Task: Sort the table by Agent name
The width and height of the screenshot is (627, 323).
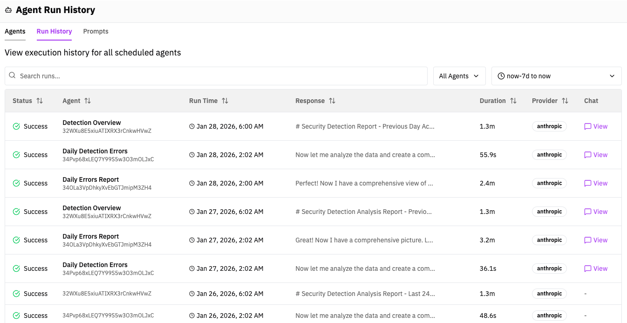Action: 88,100
